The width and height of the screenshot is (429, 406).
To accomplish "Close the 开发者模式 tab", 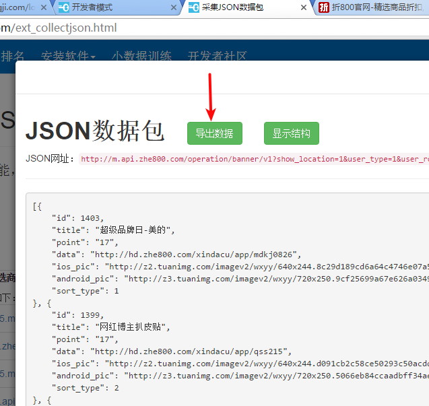I will pyautogui.click(x=173, y=8).
